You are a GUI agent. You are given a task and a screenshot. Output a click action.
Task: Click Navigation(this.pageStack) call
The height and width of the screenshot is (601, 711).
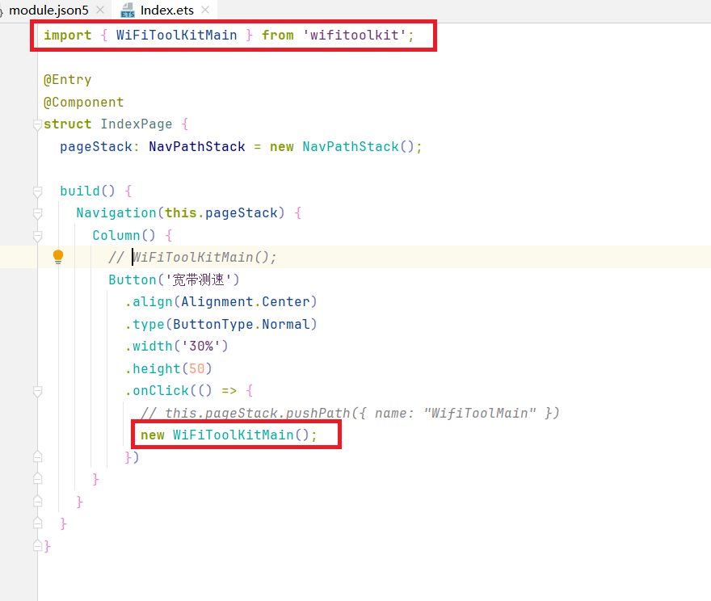180,213
